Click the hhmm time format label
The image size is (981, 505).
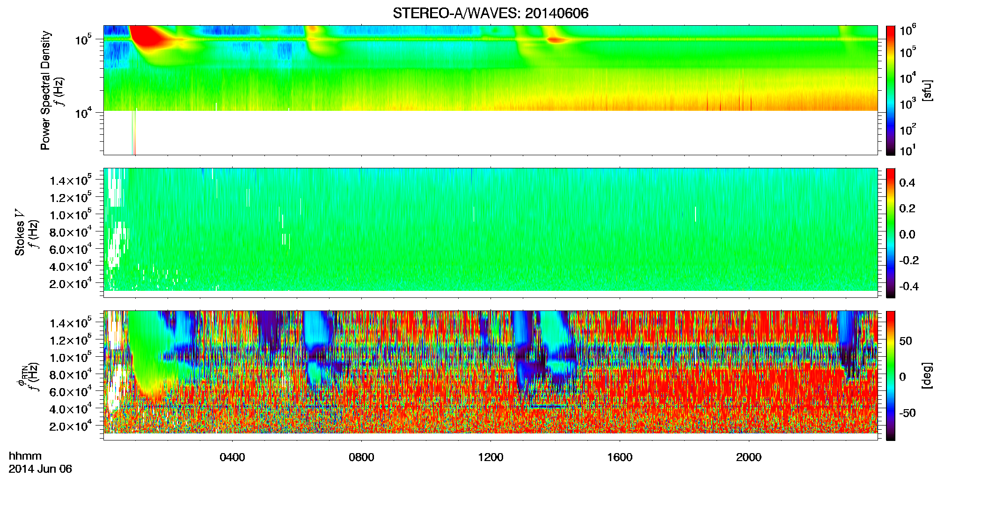tap(25, 456)
